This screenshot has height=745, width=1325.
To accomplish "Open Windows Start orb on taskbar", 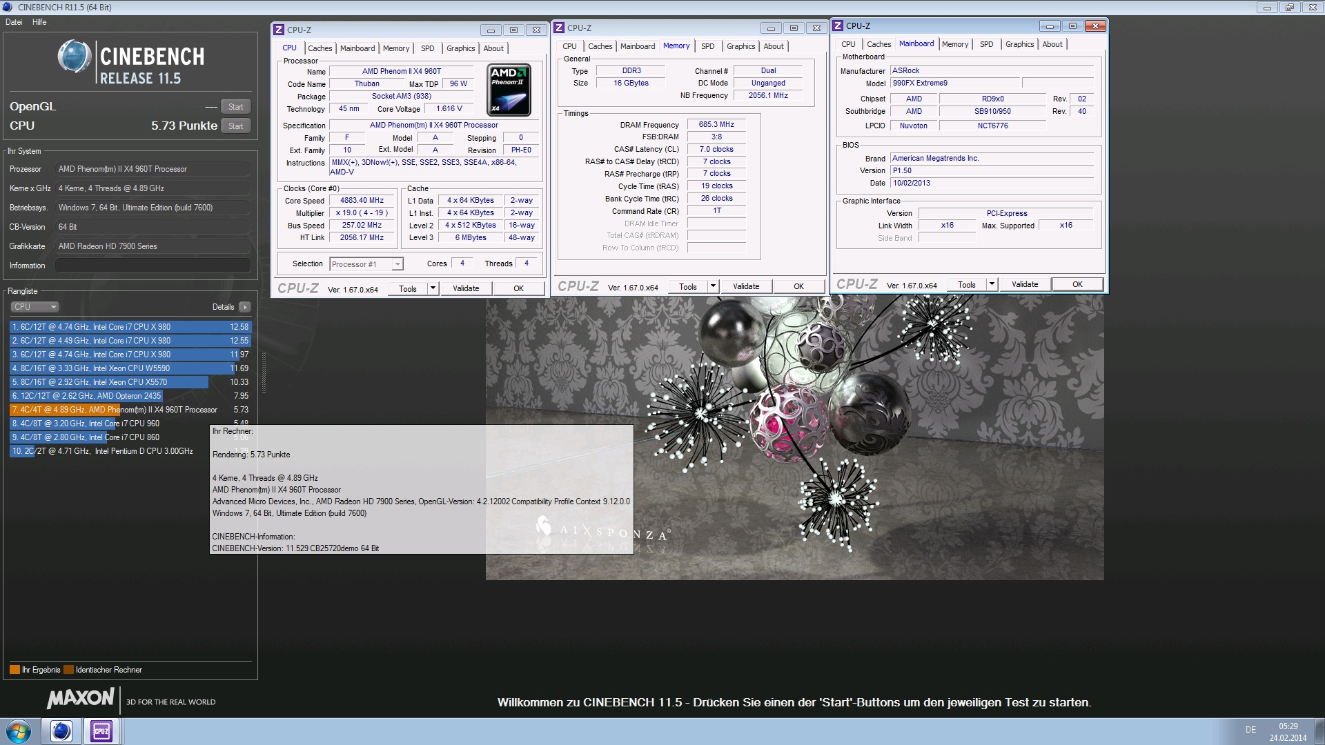I will click(x=19, y=731).
